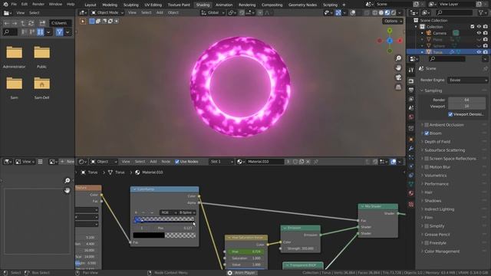Open the Sam folder

[14, 88]
